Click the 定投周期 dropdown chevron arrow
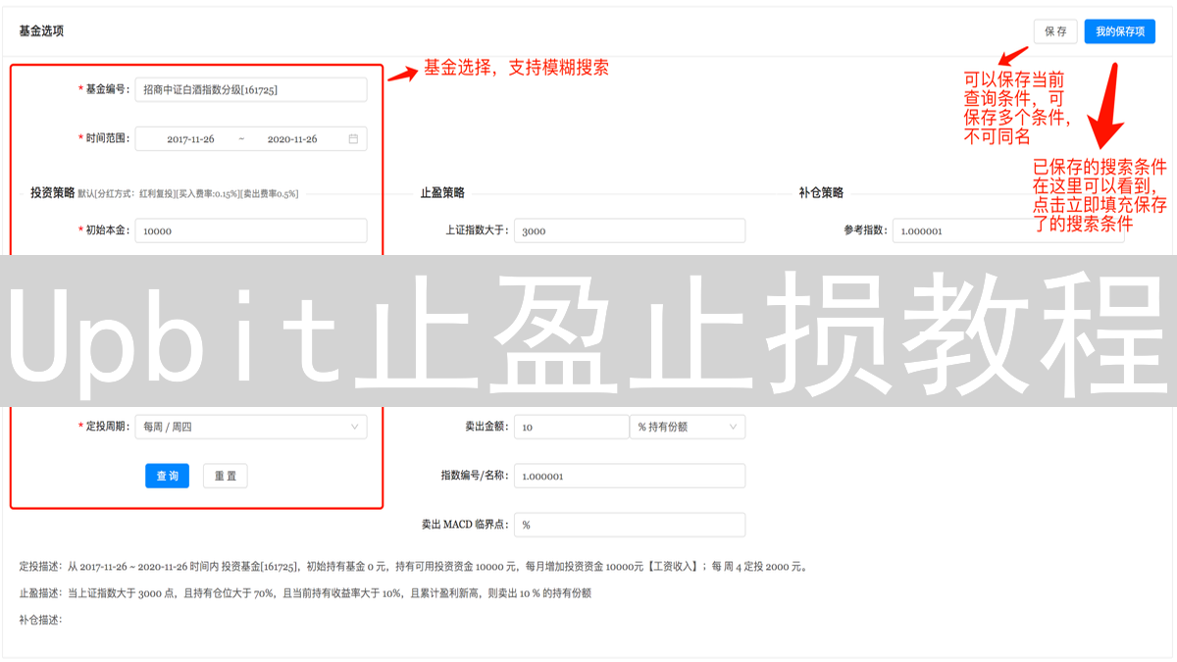This screenshot has width=1177, height=662. click(x=354, y=427)
